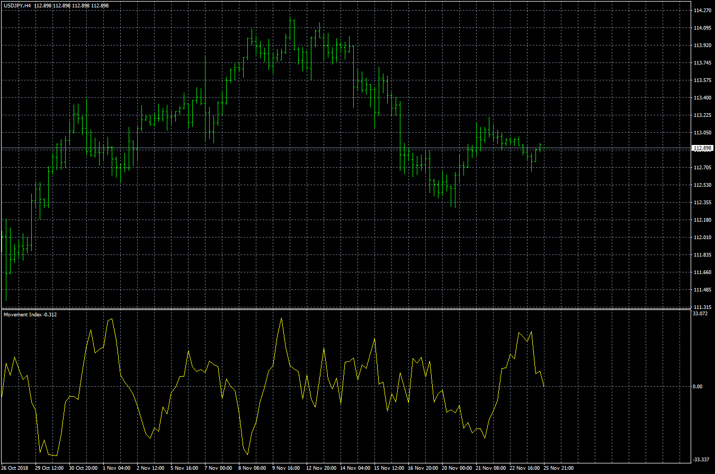Click the 12 Nov 20:00 time label

pos(321,468)
